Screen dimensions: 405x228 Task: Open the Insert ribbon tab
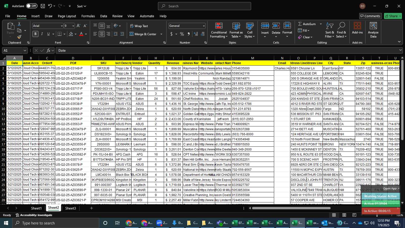(35, 16)
